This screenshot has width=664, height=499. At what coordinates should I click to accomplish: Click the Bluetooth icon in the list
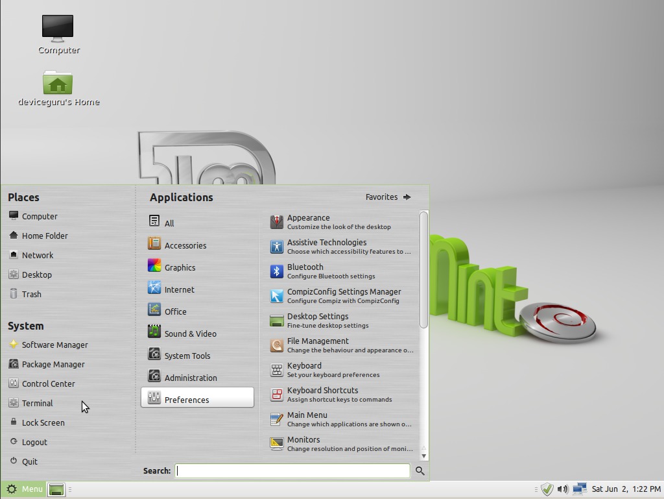click(276, 271)
